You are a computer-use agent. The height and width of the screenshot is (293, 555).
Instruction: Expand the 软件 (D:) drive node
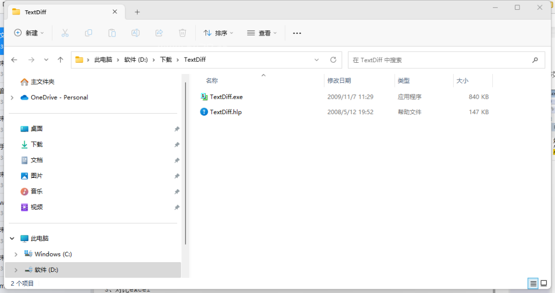[x=16, y=270]
